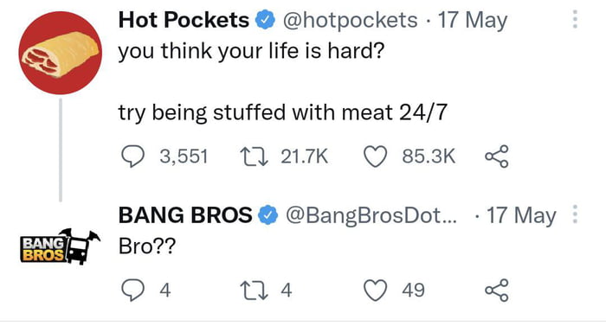Image resolution: width=606 pixels, height=326 pixels.
Task: Retweet the Hot Pockets tweet
Action: 254,157
